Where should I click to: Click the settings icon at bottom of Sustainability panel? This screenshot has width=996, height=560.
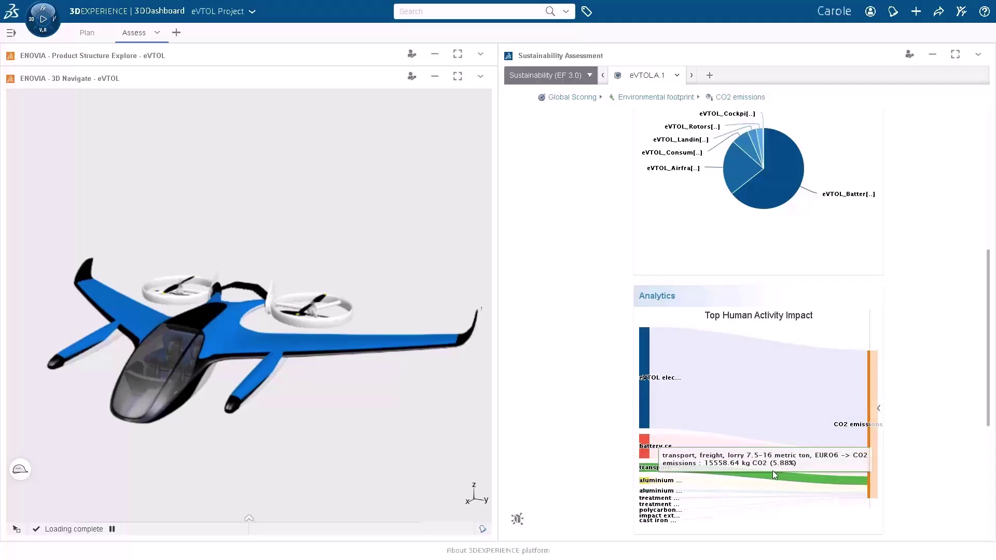coord(517,519)
